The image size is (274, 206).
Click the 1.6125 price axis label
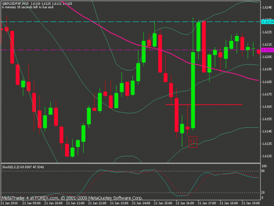click(x=267, y=156)
